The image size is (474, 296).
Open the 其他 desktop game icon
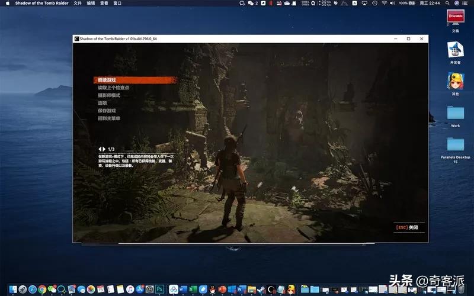456,84
